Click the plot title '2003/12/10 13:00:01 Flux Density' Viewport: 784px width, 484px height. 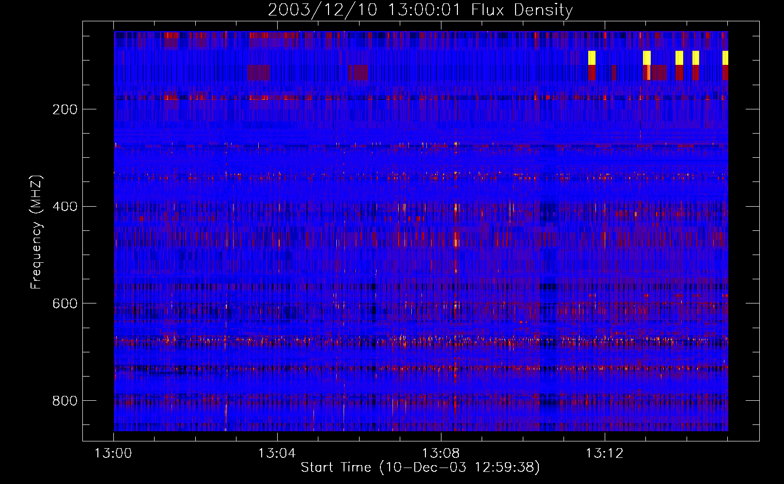pyautogui.click(x=420, y=10)
